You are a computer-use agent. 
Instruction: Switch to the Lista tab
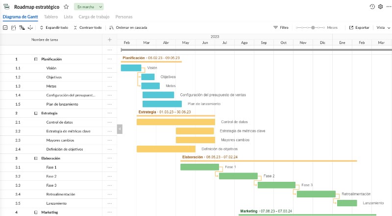click(x=68, y=17)
